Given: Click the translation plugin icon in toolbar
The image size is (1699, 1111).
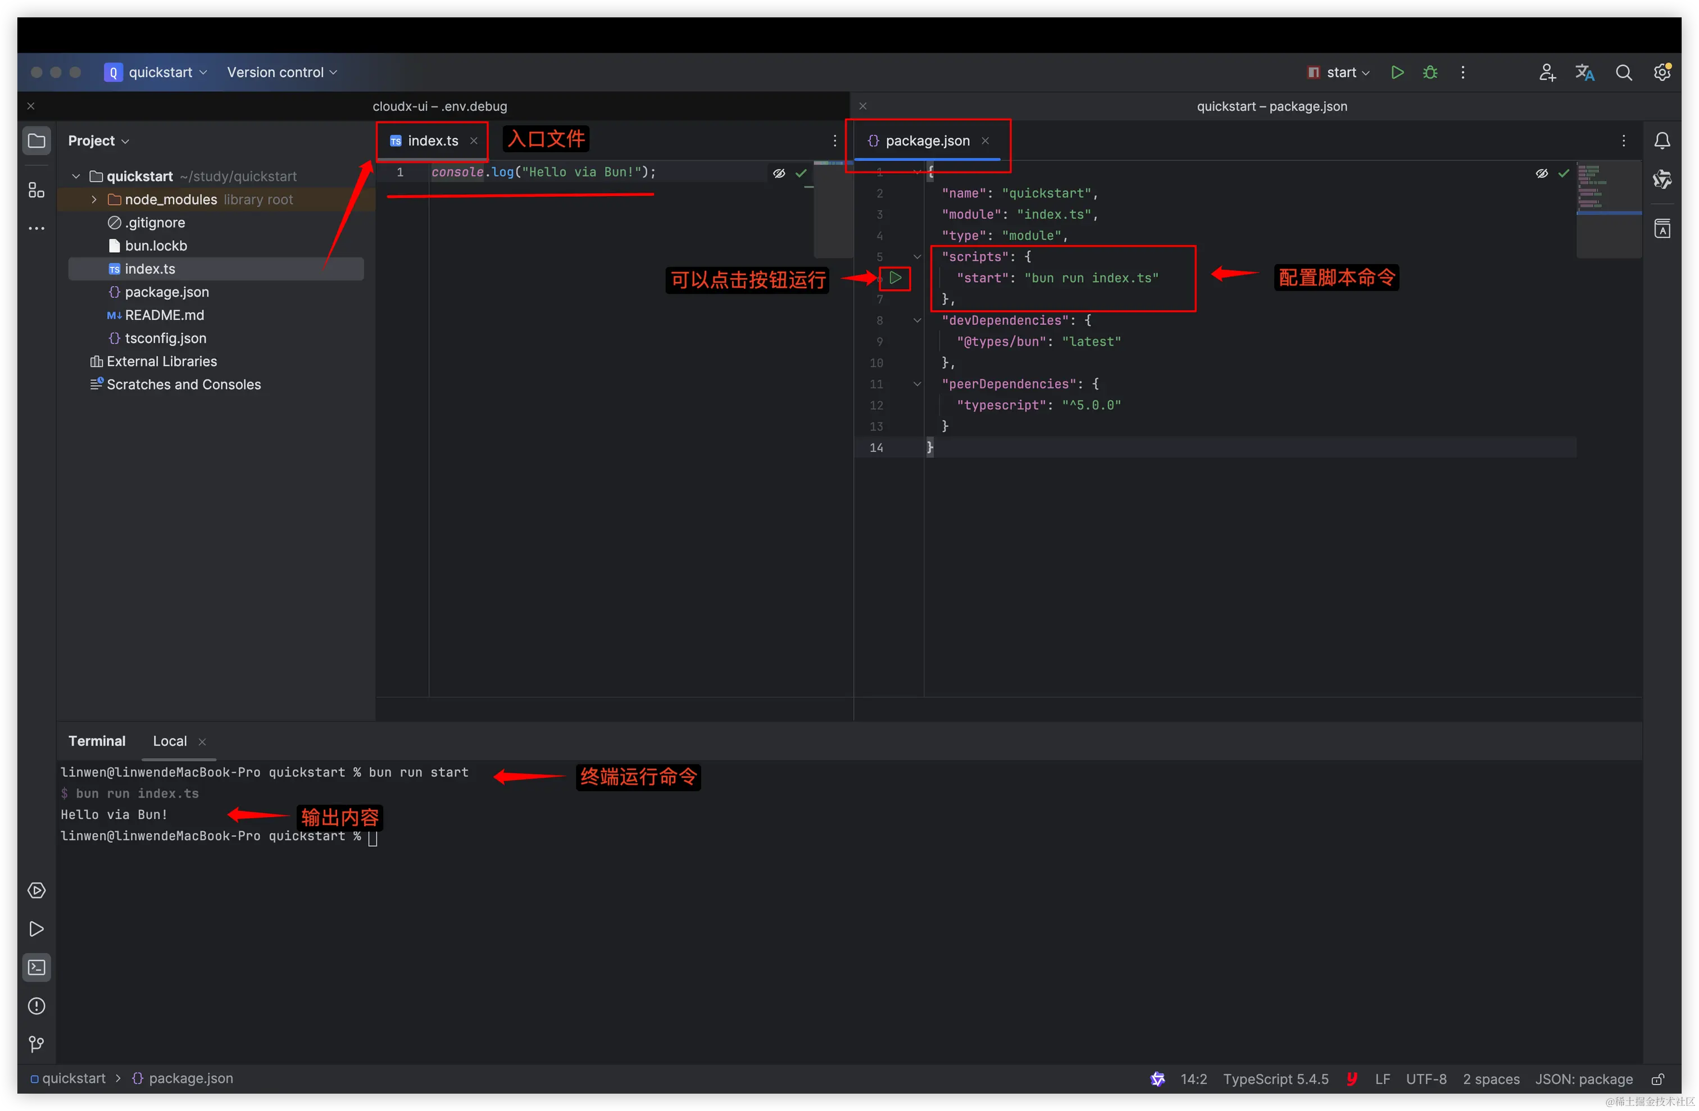Looking at the screenshot, I should [1585, 72].
